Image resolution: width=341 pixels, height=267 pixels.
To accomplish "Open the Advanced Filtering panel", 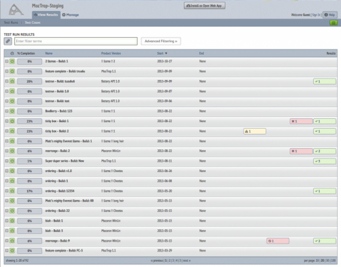I will 161,41.
